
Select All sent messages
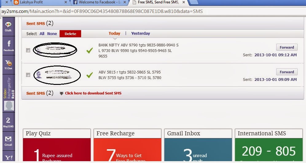tap(42, 34)
